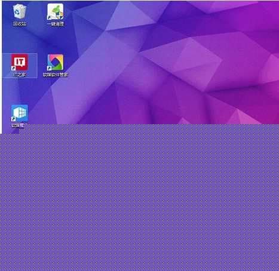Click the blue recycling arrows on the bin

click(x=17, y=13)
